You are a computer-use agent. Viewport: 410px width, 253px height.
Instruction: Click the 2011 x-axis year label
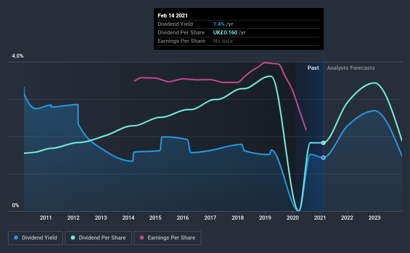(46, 218)
